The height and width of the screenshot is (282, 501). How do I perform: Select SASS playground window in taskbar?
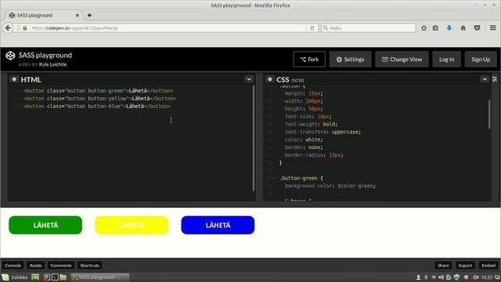(99, 277)
